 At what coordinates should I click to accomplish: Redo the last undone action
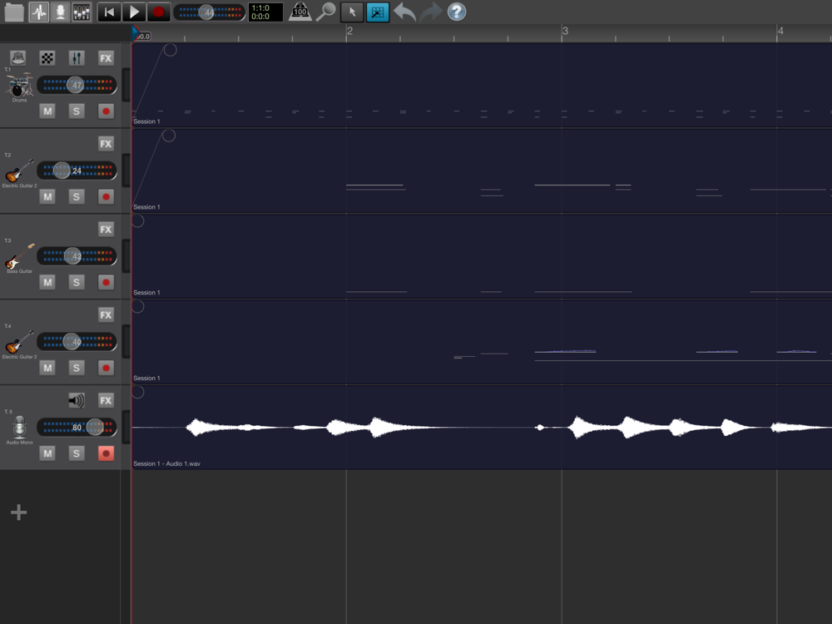(431, 12)
